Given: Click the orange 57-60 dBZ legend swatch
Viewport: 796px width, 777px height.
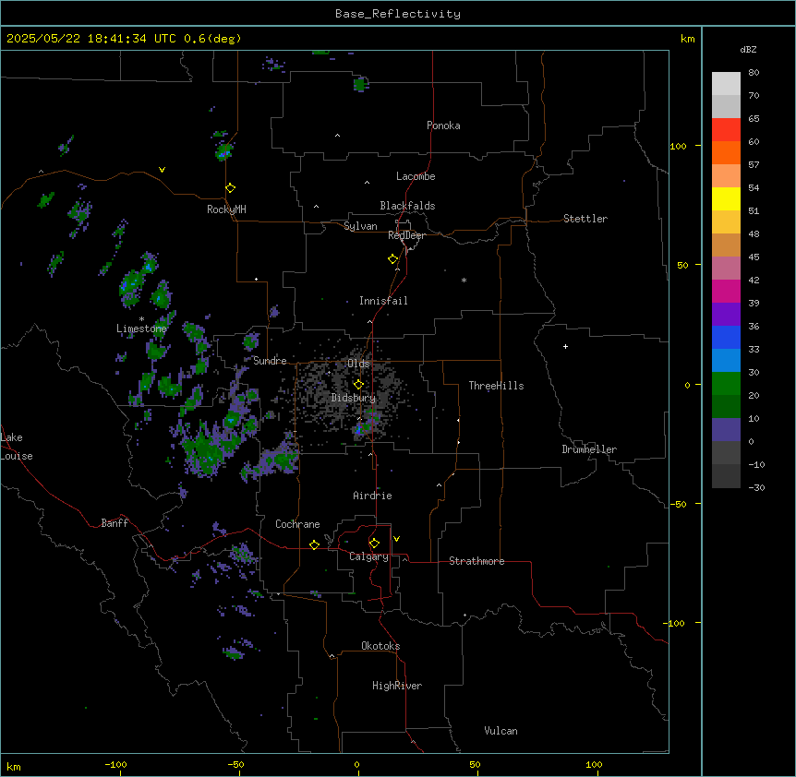Looking at the screenshot, I should 726,153.
